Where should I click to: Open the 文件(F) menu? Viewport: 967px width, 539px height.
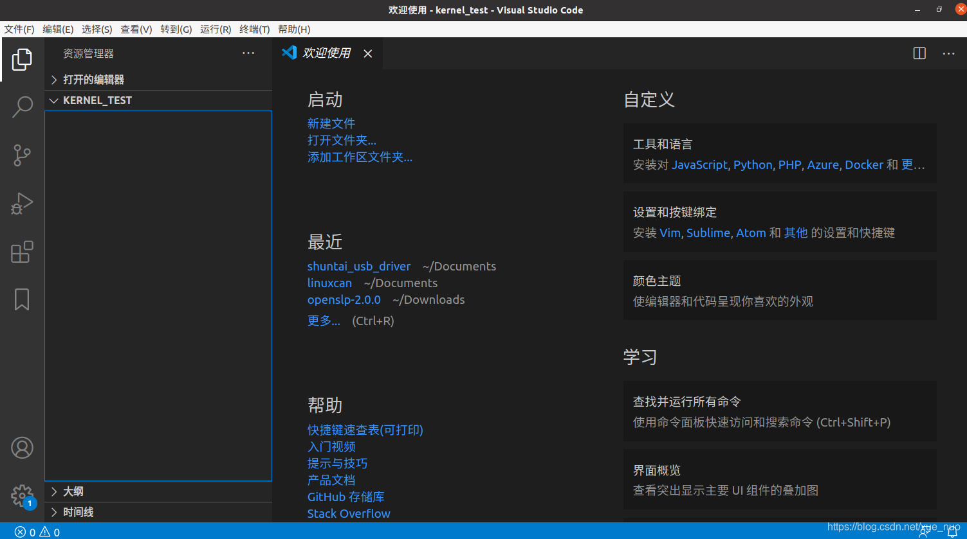point(19,30)
